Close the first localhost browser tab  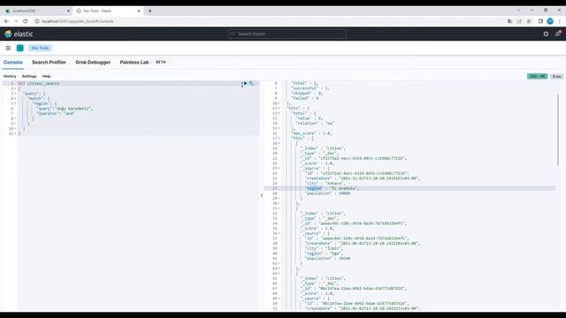(68, 11)
